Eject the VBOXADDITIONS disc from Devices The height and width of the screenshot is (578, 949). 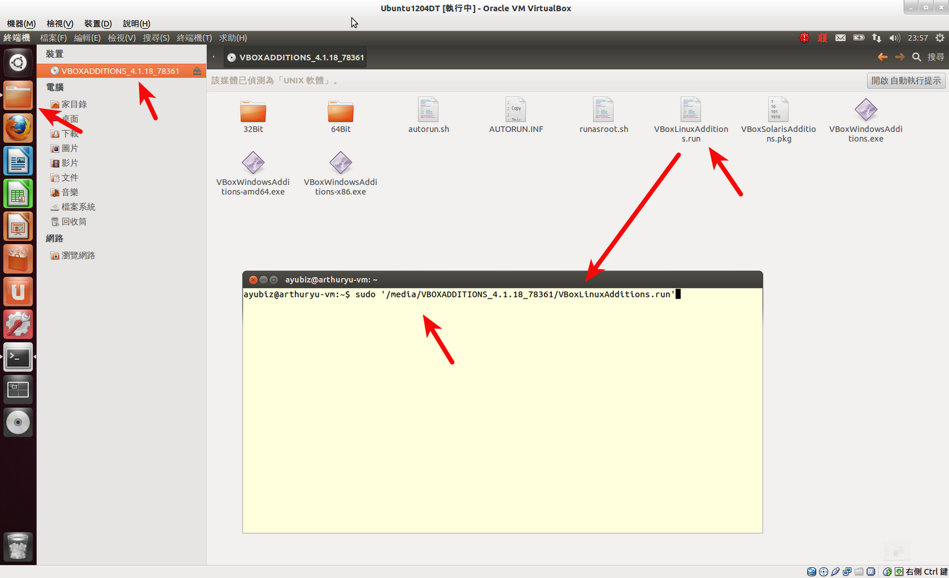[197, 70]
